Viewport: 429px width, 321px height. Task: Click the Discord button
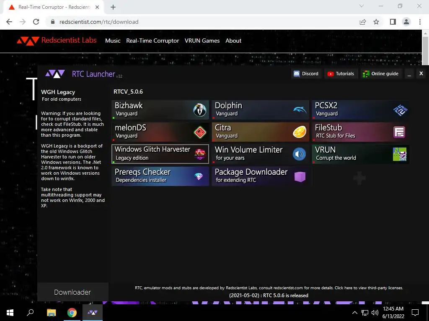point(306,74)
